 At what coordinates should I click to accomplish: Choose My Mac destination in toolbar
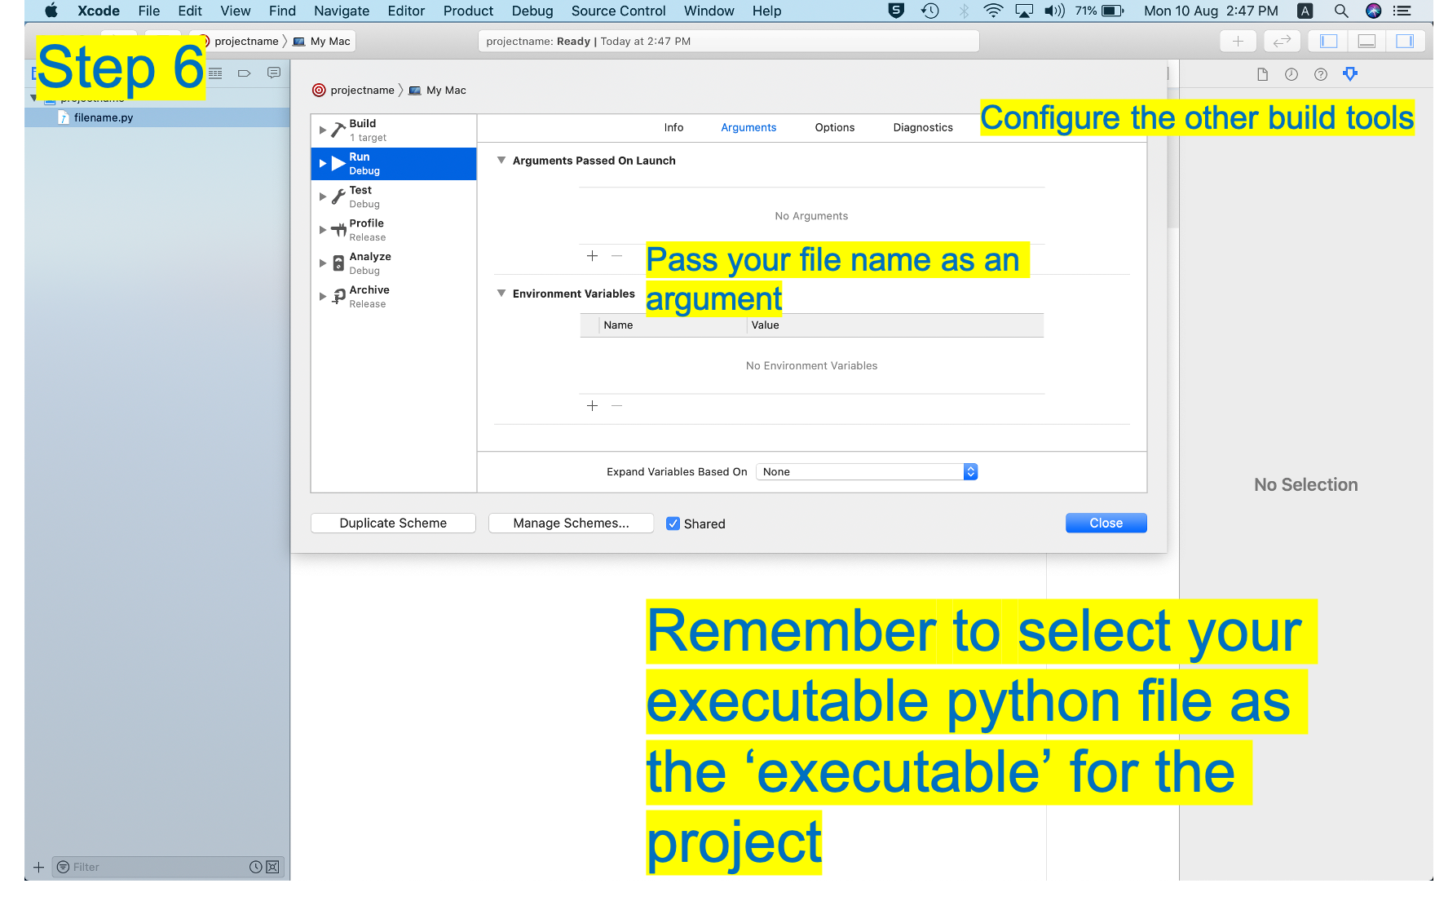coord(322,42)
